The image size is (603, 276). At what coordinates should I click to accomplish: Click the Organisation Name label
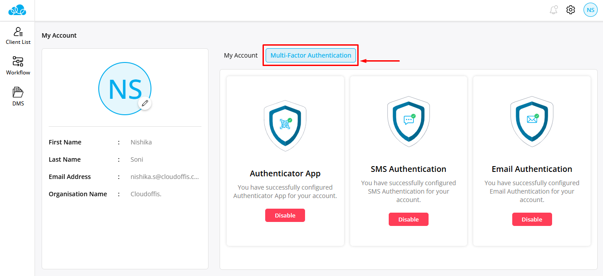(78, 194)
